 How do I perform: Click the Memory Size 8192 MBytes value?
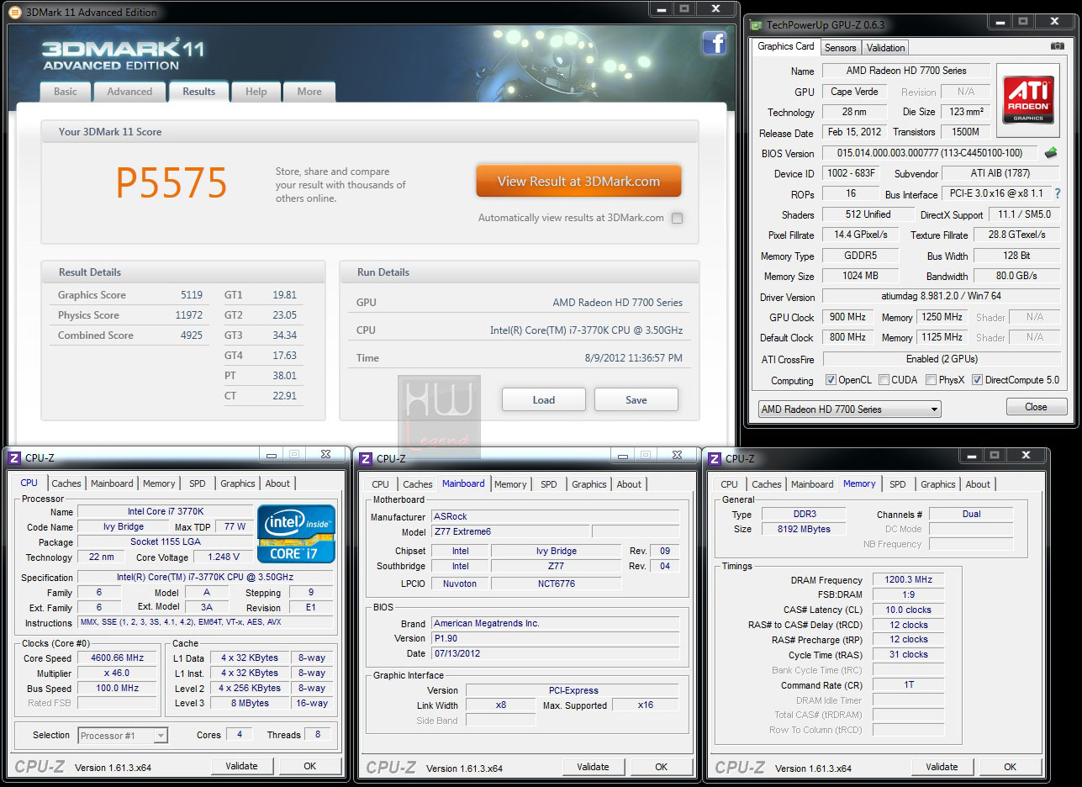[805, 530]
